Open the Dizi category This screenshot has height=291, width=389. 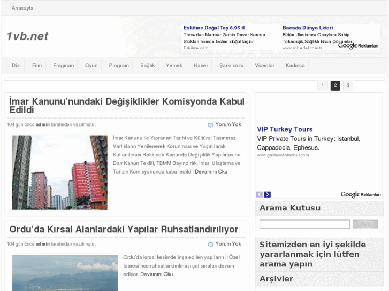point(16,66)
